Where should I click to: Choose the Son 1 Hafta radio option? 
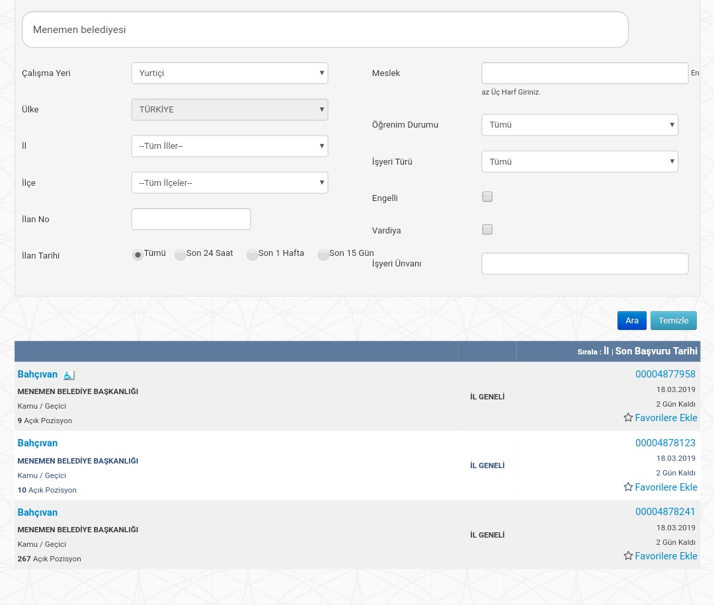(x=252, y=255)
